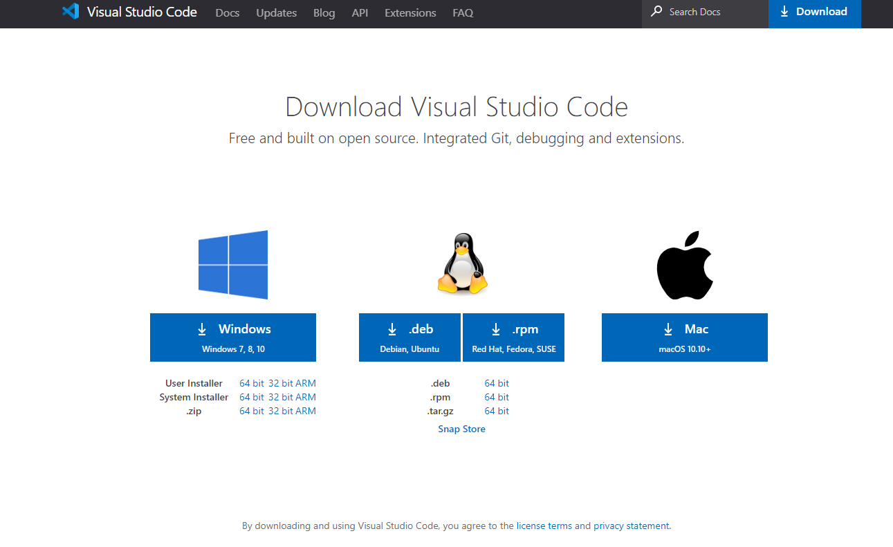This screenshot has width=893, height=547.
Task: Click the "Download Visual Studio Code" heading
Action: (x=457, y=107)
